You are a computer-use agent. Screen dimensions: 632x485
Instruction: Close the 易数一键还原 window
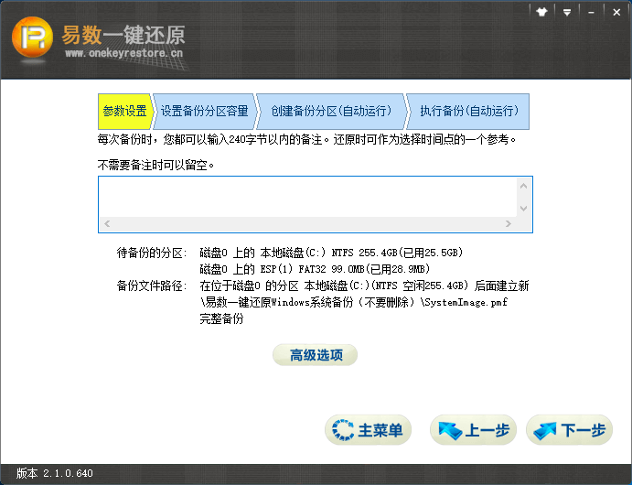point(616,13)
